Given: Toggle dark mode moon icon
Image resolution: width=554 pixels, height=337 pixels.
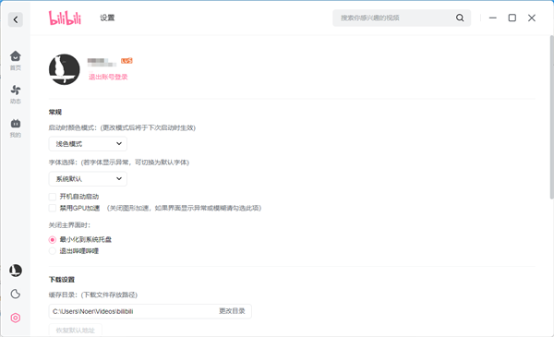Looking at the screenshot, I should (x=16, y=294).
